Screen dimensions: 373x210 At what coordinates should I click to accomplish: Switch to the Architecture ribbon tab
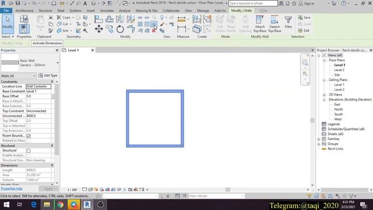(x=24, y=10)
